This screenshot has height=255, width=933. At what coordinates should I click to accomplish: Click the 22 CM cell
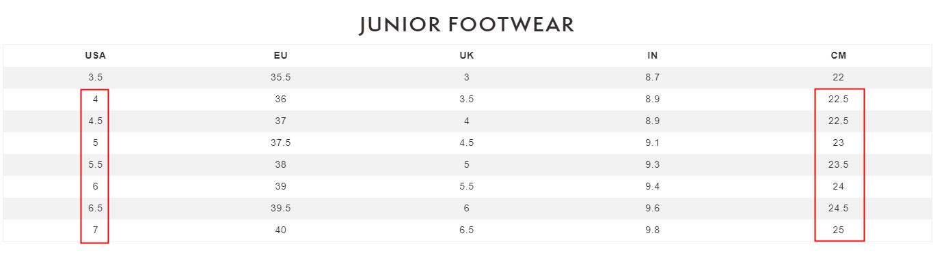(x=839, y=77)
